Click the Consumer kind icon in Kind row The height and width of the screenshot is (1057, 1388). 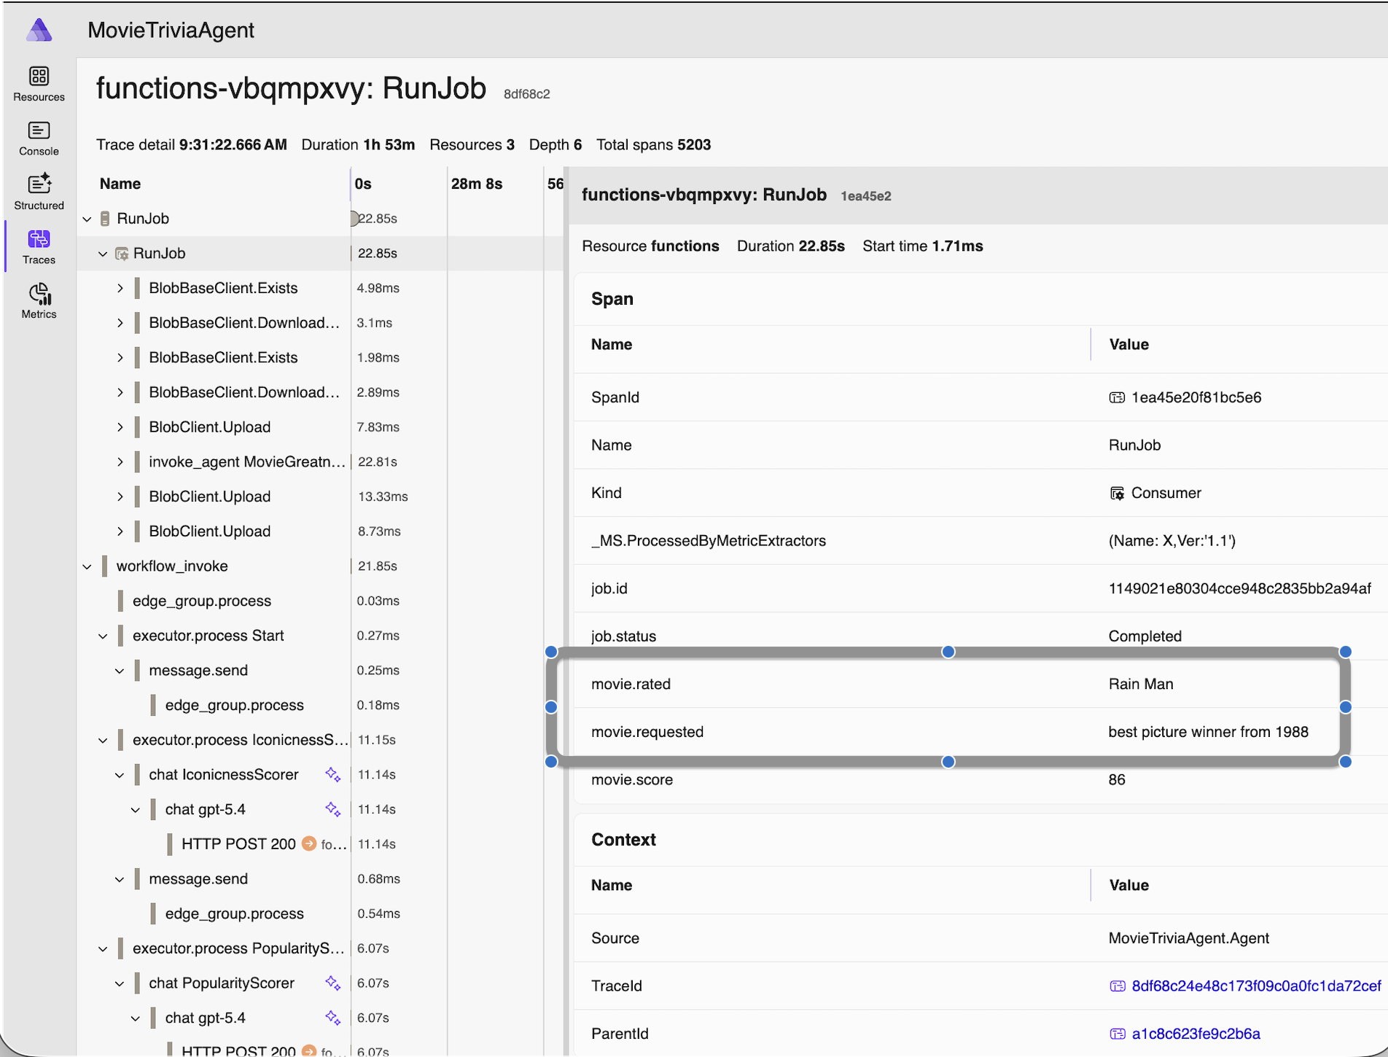[1117, 494]
